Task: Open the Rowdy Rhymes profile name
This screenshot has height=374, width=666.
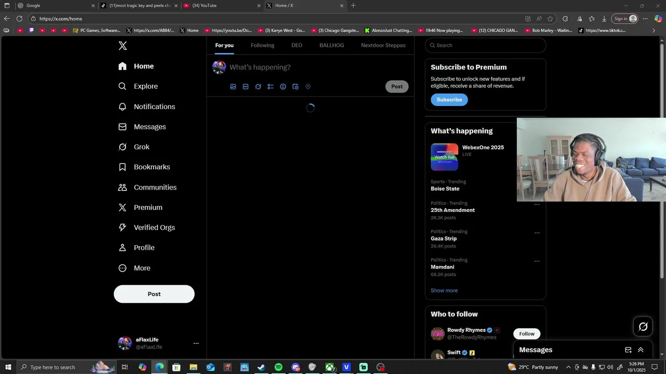Action: coord(466,330)
